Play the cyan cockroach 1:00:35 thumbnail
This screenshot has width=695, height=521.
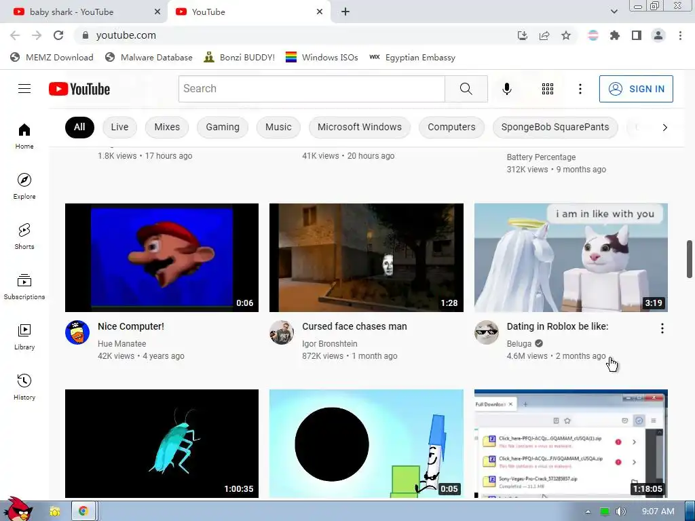tap(162, 444)
